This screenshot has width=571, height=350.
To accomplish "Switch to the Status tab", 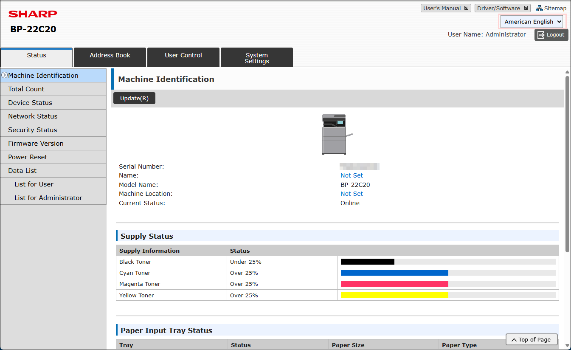I will [37, 57].
